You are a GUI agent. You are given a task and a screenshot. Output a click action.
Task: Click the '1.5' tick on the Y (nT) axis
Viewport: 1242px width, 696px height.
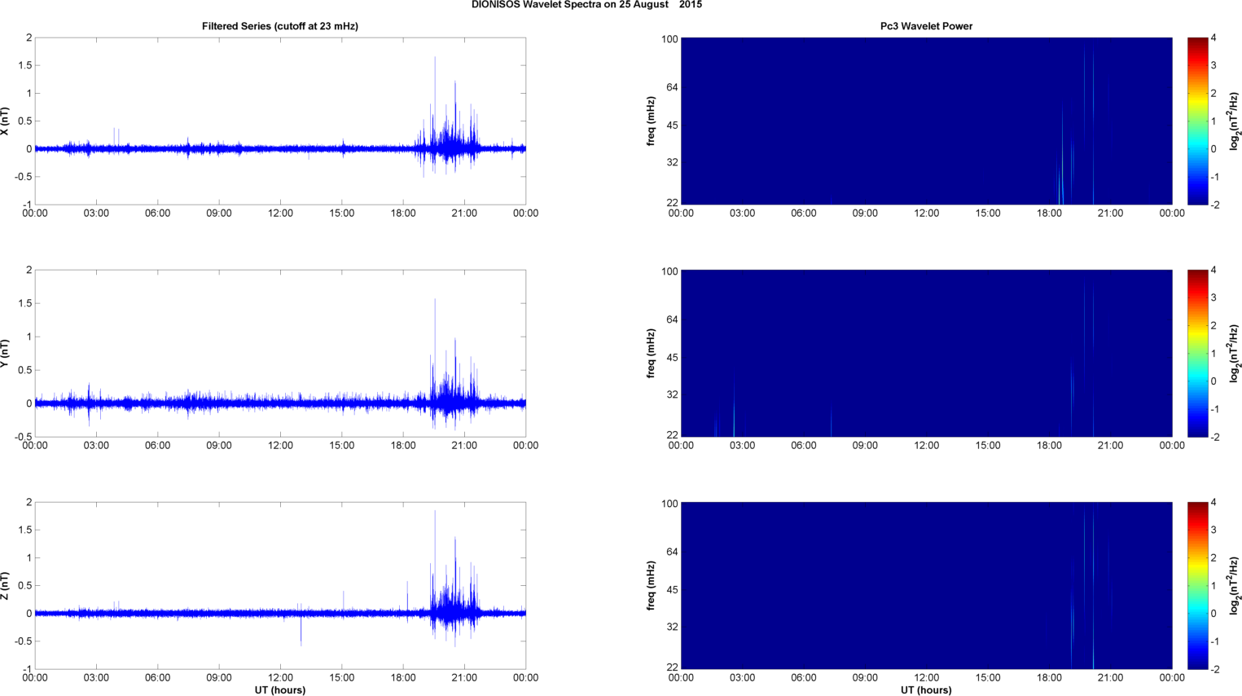(x=25, y=303)
